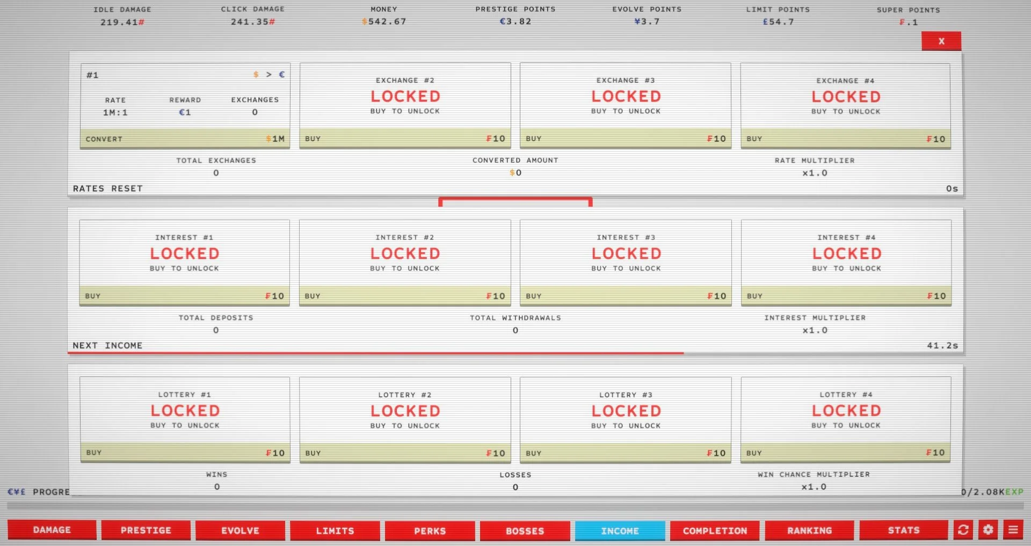
Task: Click the LOCKED text on Lottery #4
Action: (846, 411)
